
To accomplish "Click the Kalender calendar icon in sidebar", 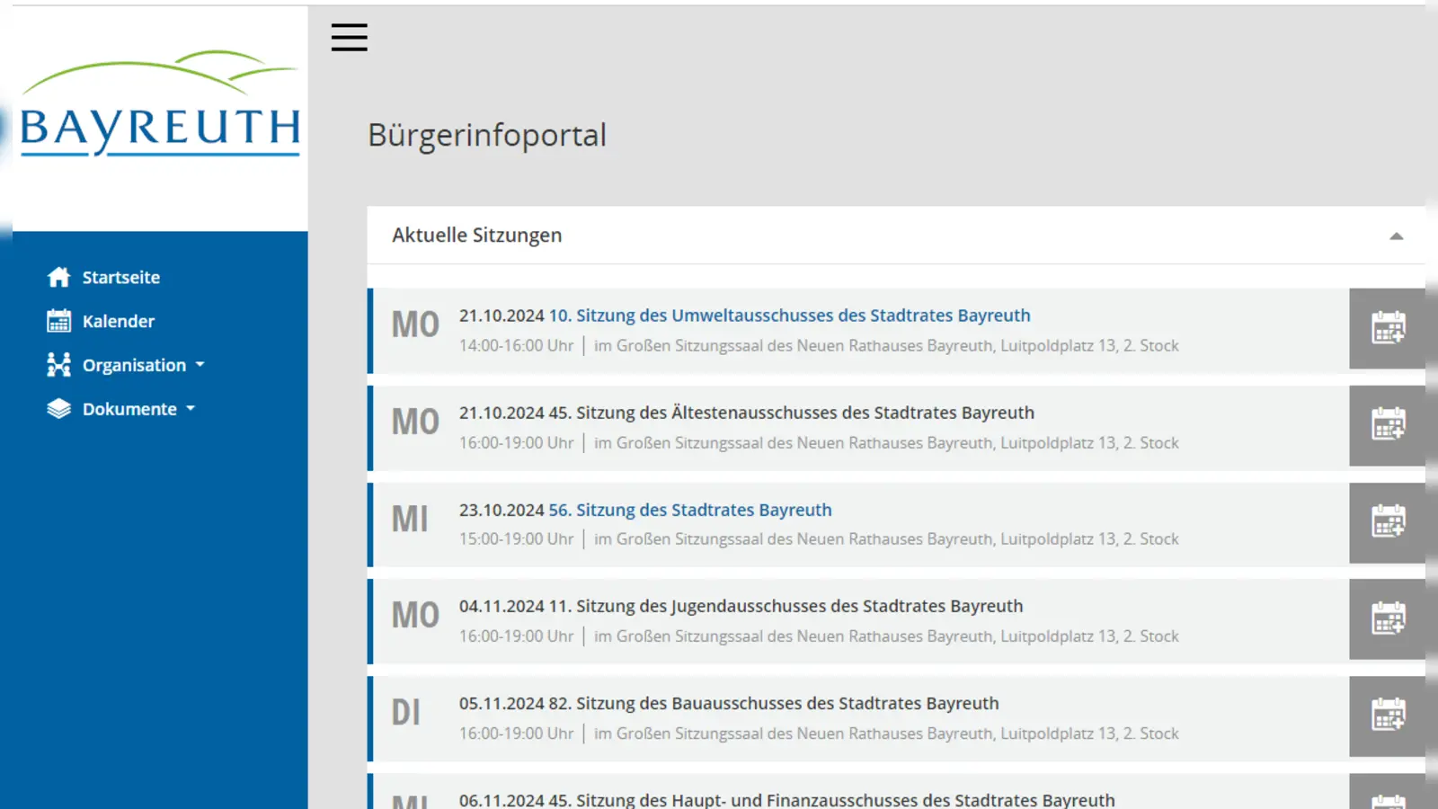I will click(59, 321).
